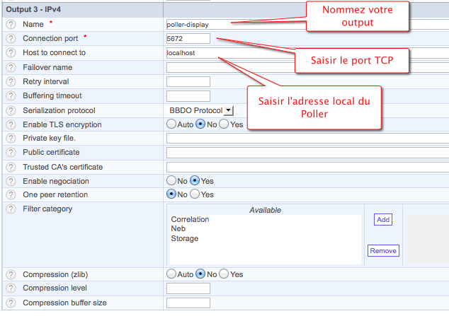Click the Retry interval text field
Screen dimensions: 449x316
pos(188,81)
